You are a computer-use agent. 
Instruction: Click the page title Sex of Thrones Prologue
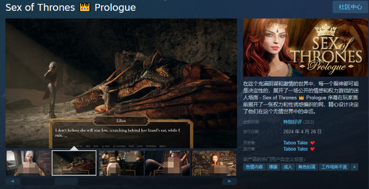click(x=70, y=7)
